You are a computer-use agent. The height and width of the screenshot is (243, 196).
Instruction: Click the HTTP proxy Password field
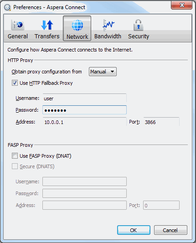pos(85,110)
